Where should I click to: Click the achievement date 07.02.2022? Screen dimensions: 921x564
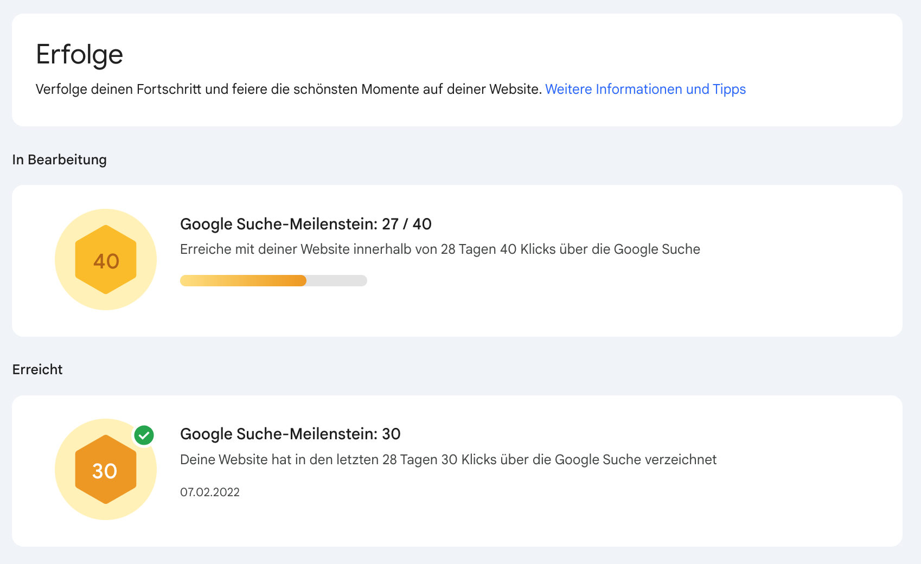pos(210,492)
